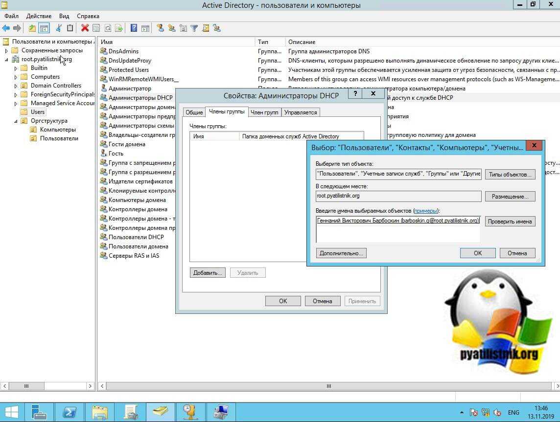Select the Users folder in tree
The image size is (560, 422).
(x=37, y=112)
